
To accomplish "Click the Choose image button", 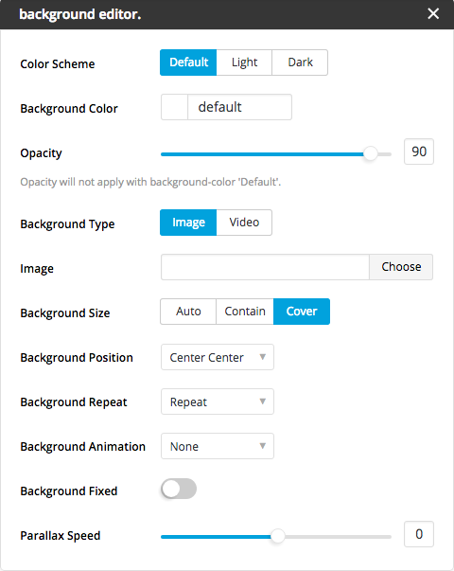I will (x=401, y=267).
